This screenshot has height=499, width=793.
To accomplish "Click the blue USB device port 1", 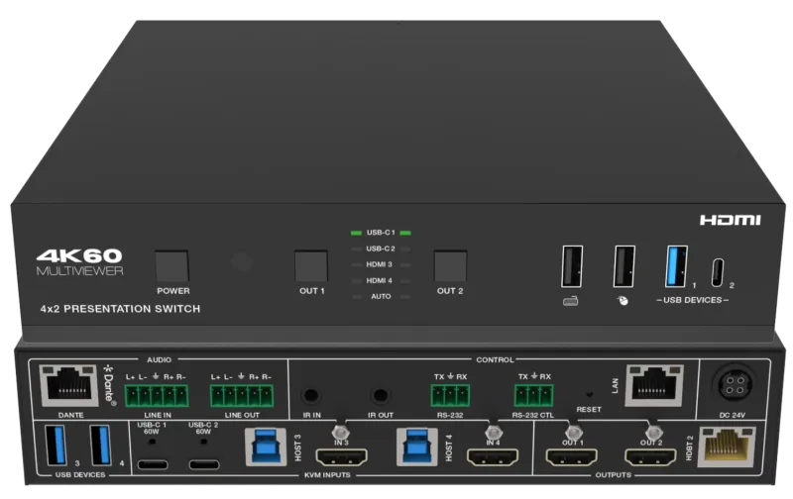I will click(x=677, y=266).
